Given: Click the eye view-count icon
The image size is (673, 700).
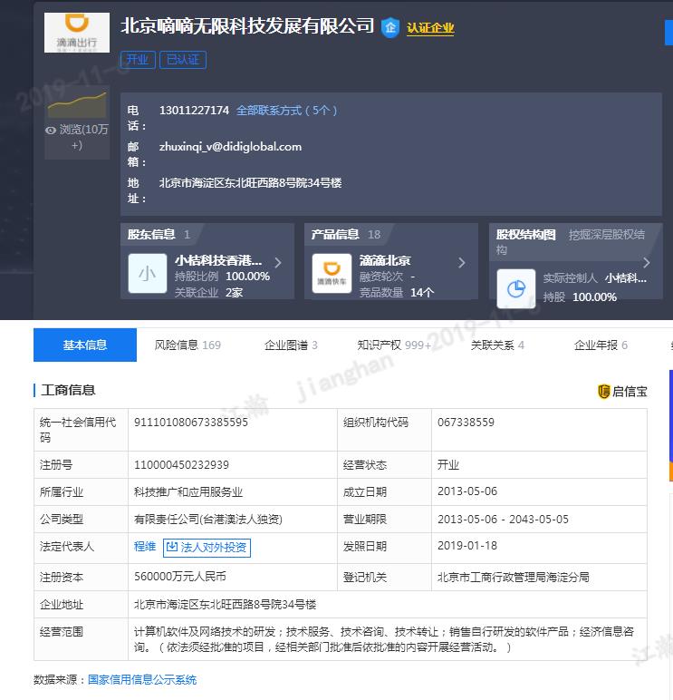Looking at the screenshot, I should point(51,130).
